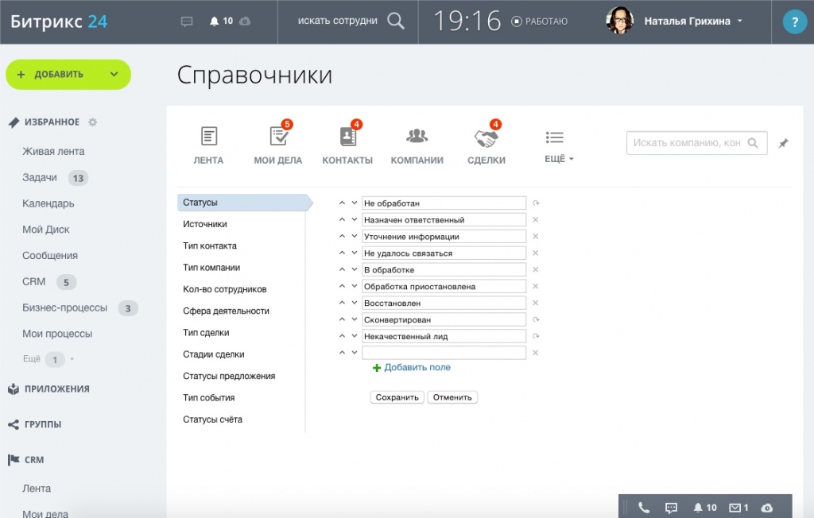This screenshot has height=518, width=814.
Task: Edit the В обработке status field
Action: [x=444, y=269]
